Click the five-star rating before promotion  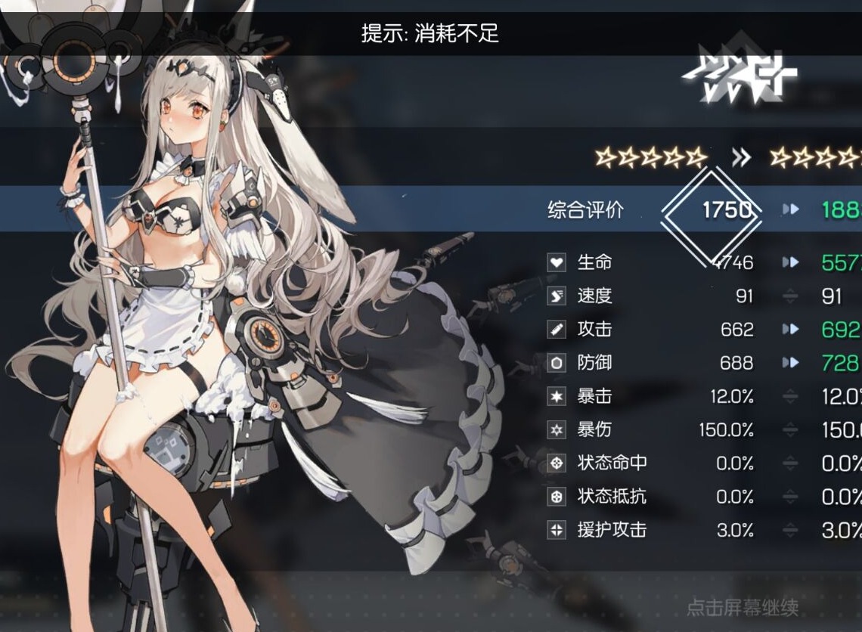[652, 158]
